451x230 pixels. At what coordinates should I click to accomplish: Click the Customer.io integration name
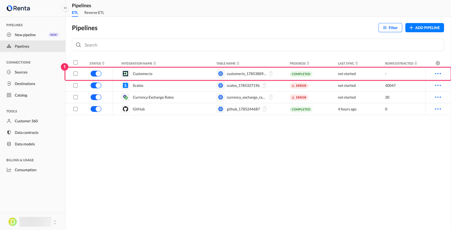click(x=142, y=74)
